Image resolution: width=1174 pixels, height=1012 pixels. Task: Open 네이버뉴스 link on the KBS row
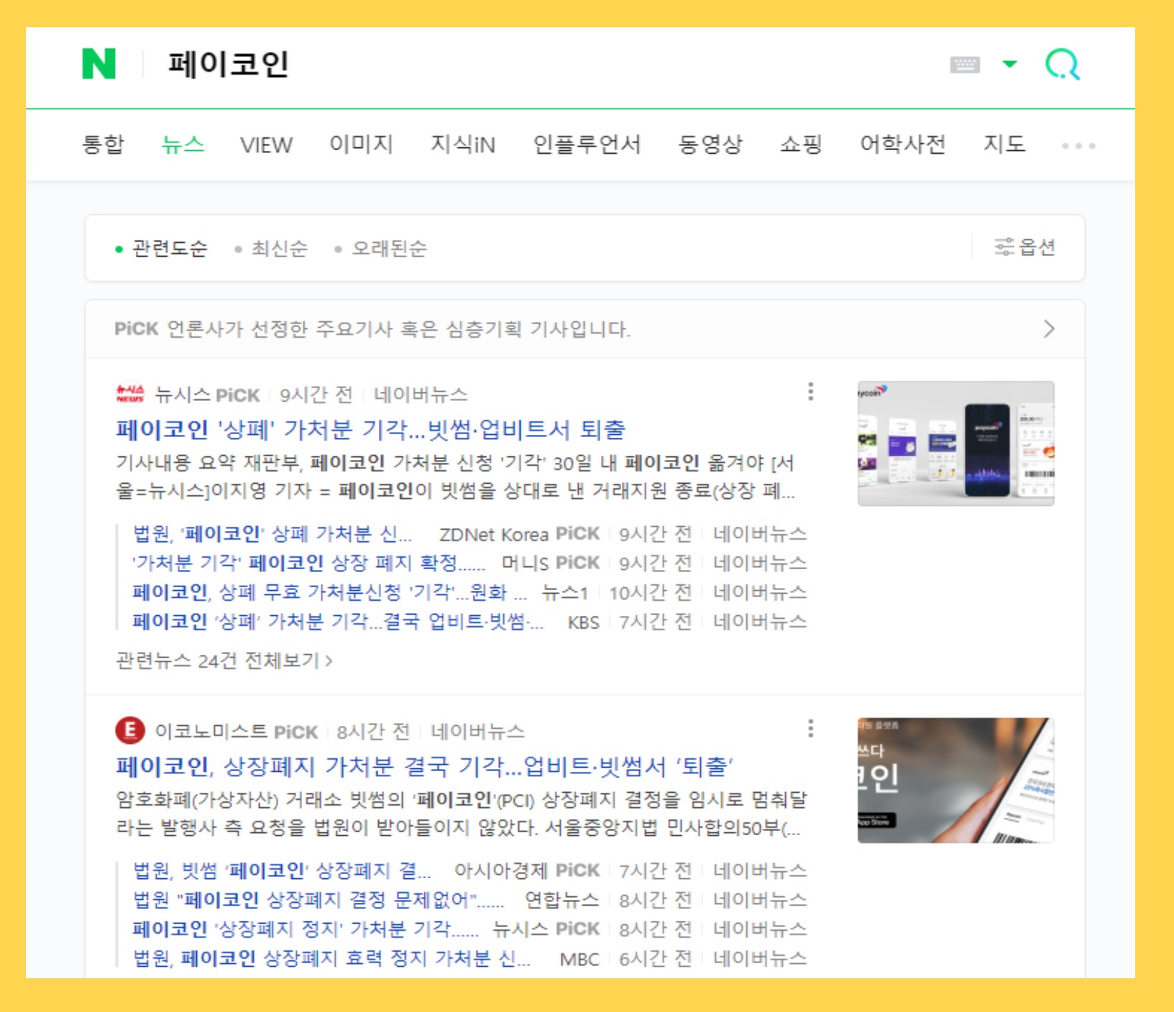point(760,621)
